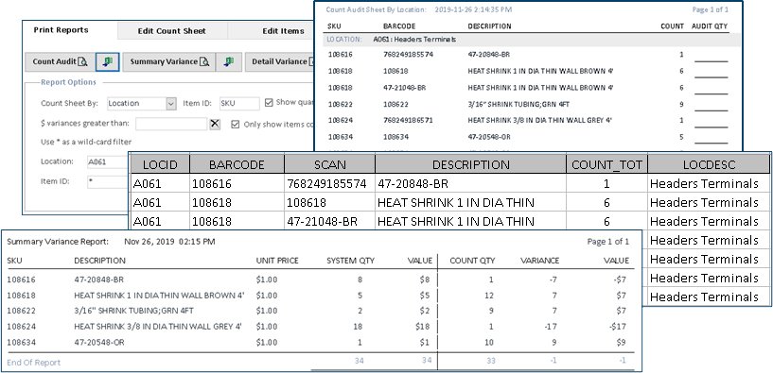Toggle the Show quantities checkbox
Viewport: 773px width, 373px height.
[269, 102]
